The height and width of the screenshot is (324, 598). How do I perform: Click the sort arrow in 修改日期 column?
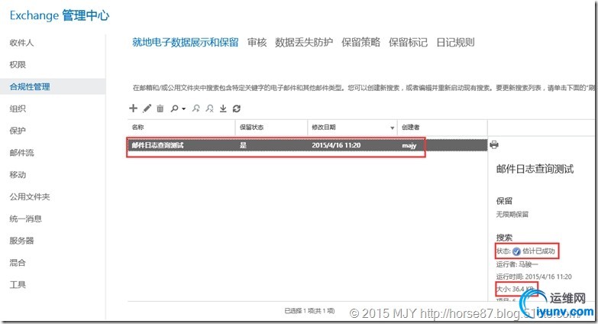coord(392,128)
